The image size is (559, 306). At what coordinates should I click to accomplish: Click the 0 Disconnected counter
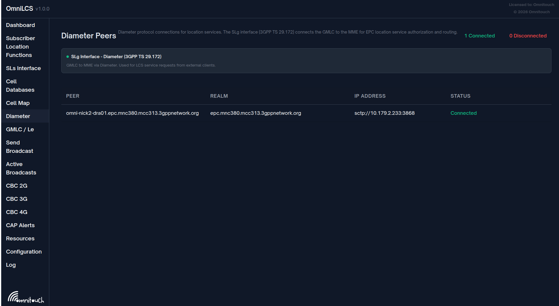[x=528, y=36]
